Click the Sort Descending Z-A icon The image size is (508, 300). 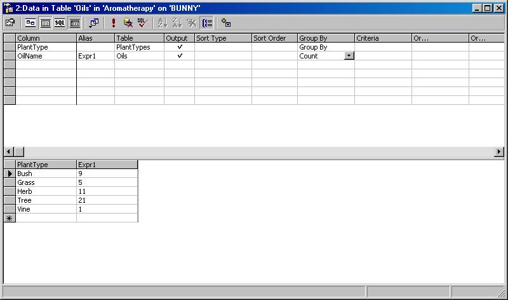pos(177,23)
